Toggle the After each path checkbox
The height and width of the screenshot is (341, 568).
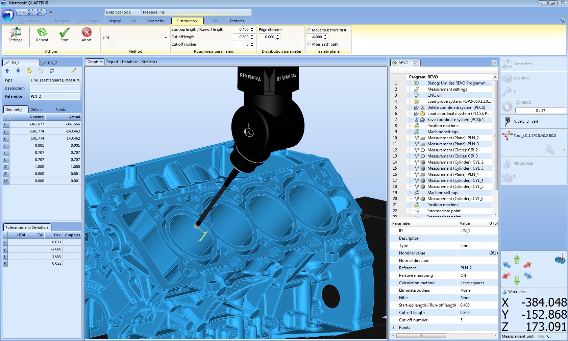tap(309, 44)
